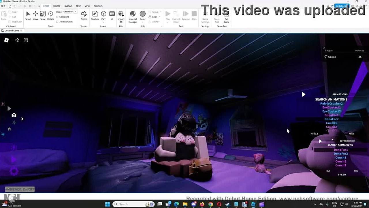Viewport: 369px width, 208px height.
Task: Switch to the MODEL ribbon tab
Action: (x=57, y=6)
